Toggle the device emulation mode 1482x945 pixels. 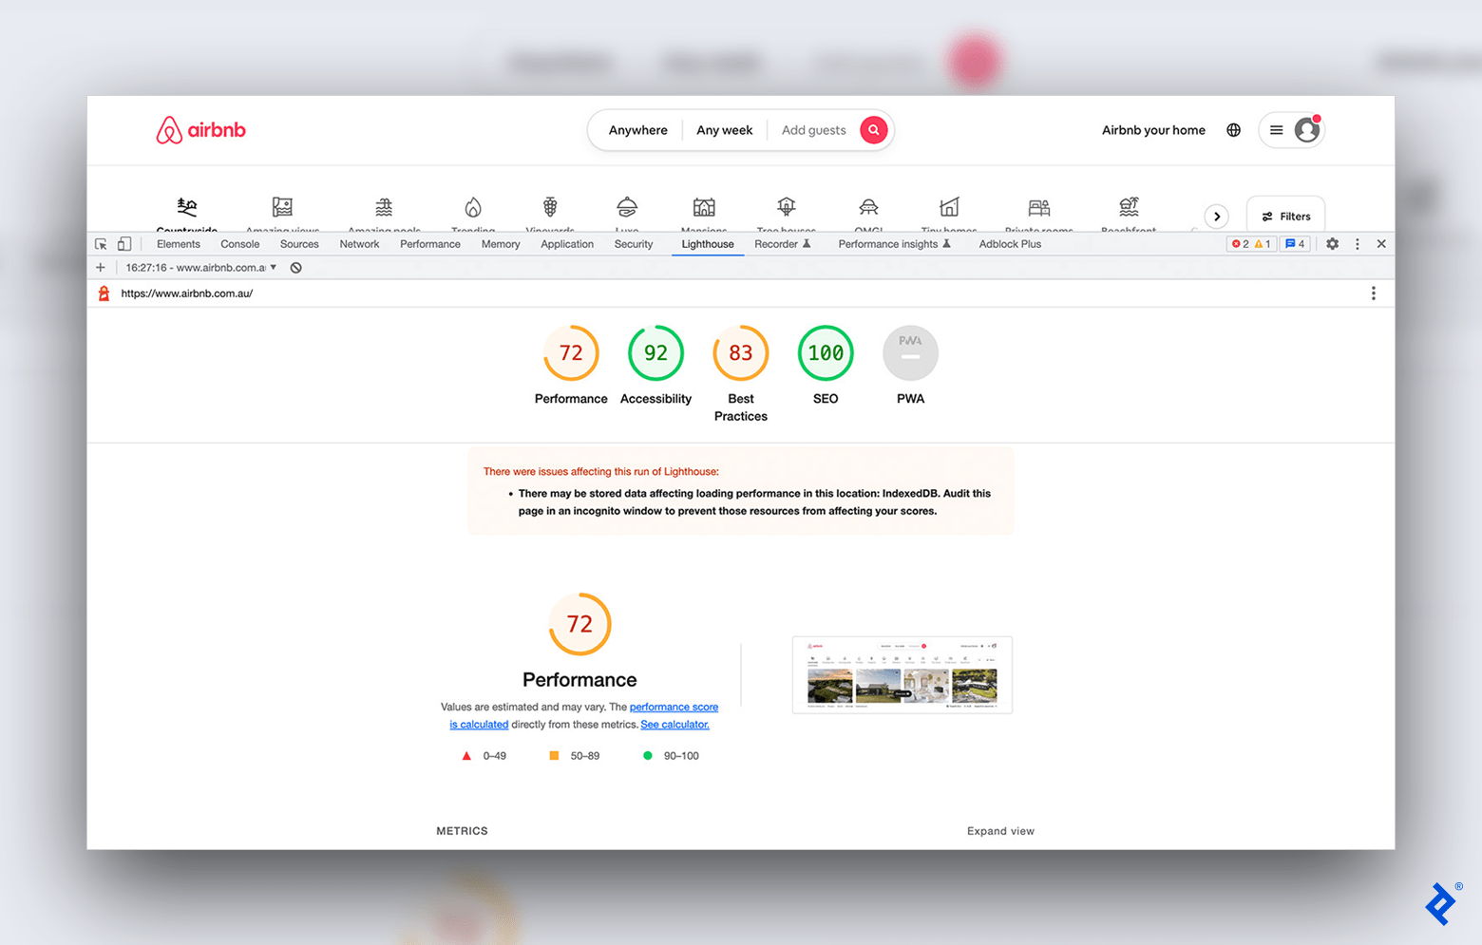124,243
